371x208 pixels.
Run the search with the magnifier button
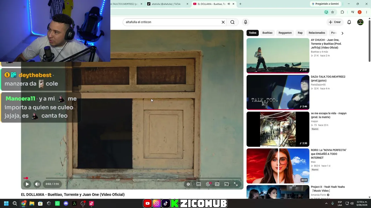click(x=232, y=22)
